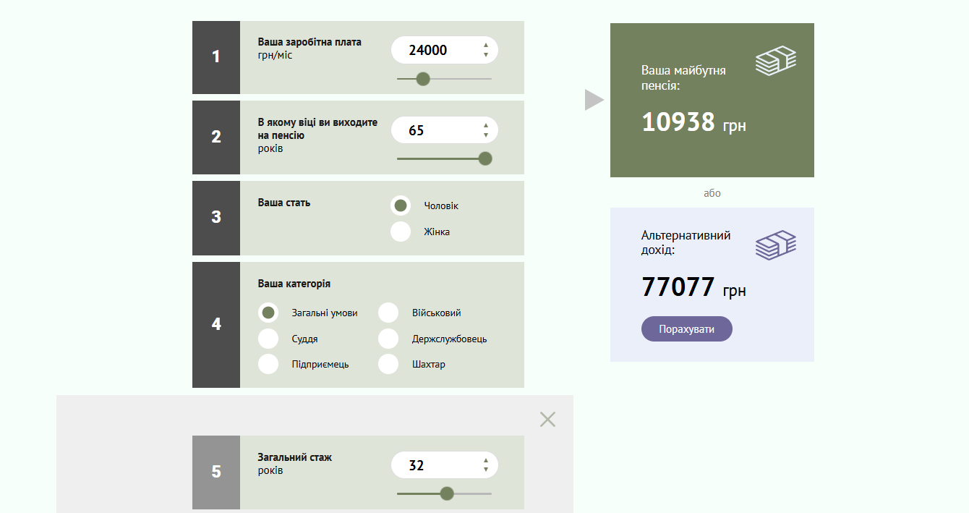
Task: Click the salary input field showing 24000
Action: coord(434,50)
